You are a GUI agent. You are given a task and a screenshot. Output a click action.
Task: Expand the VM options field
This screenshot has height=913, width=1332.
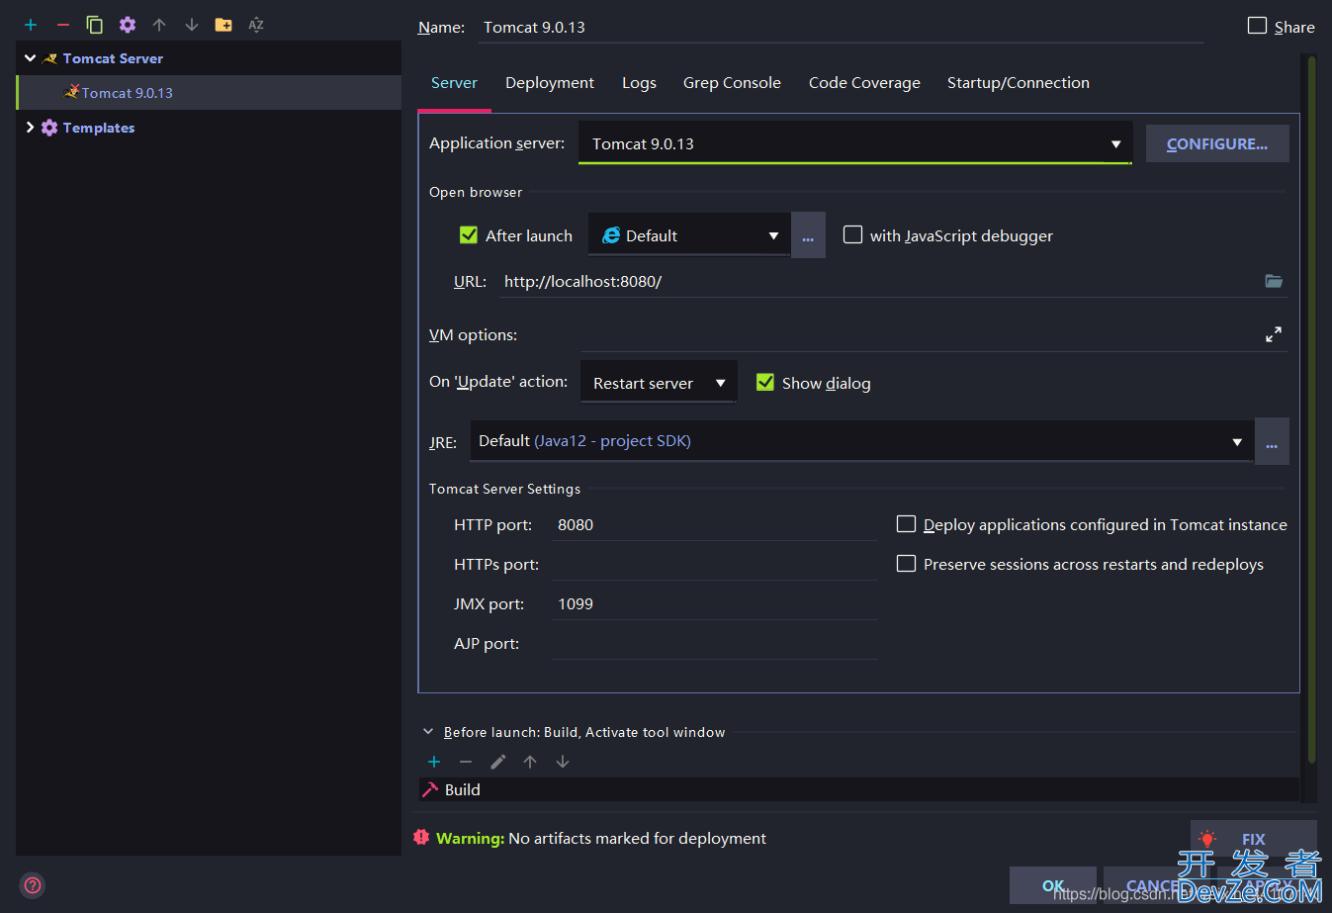pos(1274,334)
